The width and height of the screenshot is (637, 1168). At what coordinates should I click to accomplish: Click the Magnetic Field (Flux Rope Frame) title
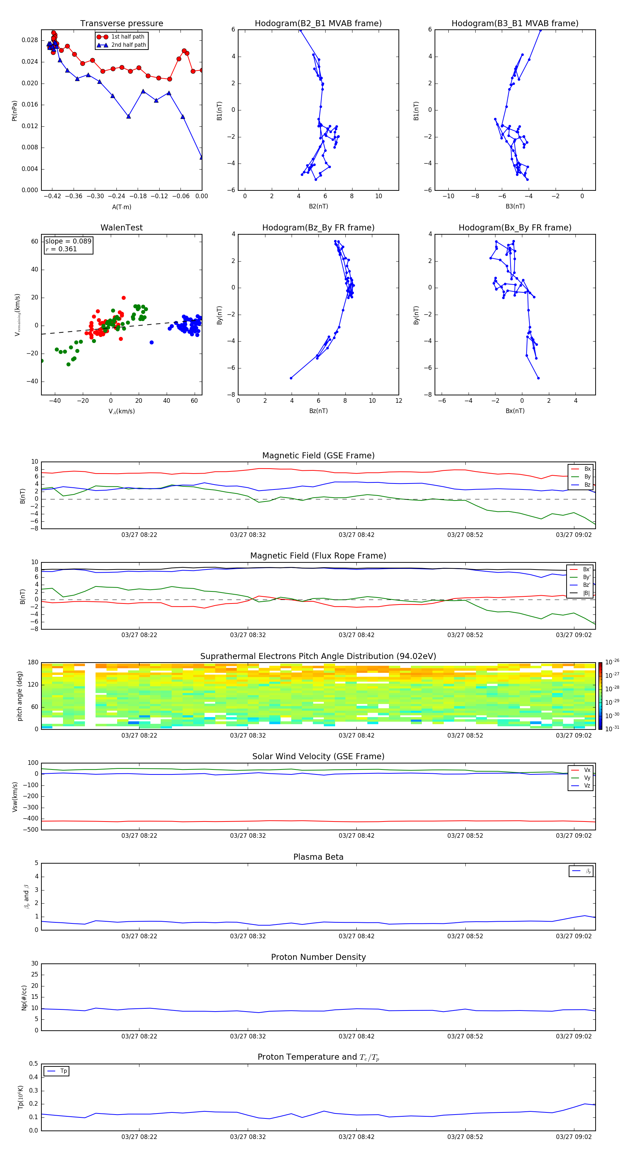pyautogui.click(x=318, y=556)
